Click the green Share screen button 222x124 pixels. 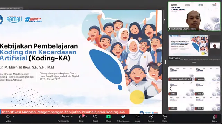click(109, 118)
